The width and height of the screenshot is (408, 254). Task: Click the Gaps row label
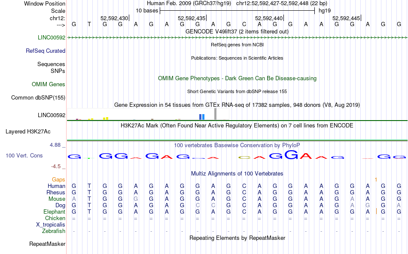point(58,179)
